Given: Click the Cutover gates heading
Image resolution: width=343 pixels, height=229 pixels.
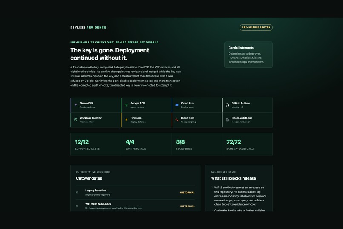Looking at the screenshot, I should click(x=89, y=178).
